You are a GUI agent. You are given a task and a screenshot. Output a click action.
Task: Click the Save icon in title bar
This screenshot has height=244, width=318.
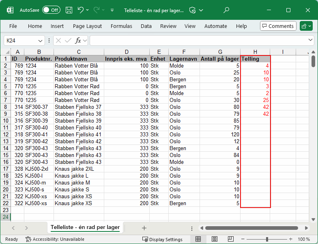[69, 10]
